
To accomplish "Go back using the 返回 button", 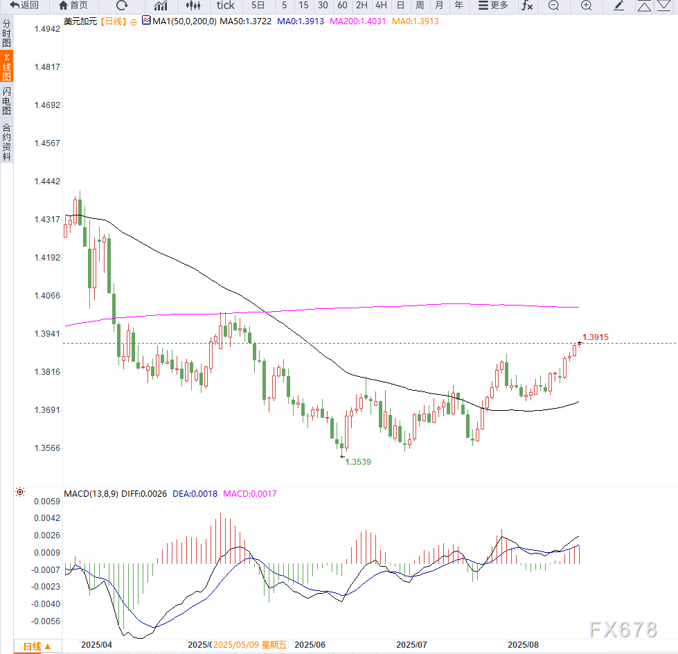I will 24,6.
